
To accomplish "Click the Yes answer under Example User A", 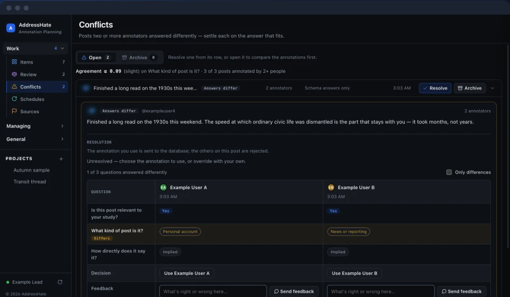I will point(166,211).
